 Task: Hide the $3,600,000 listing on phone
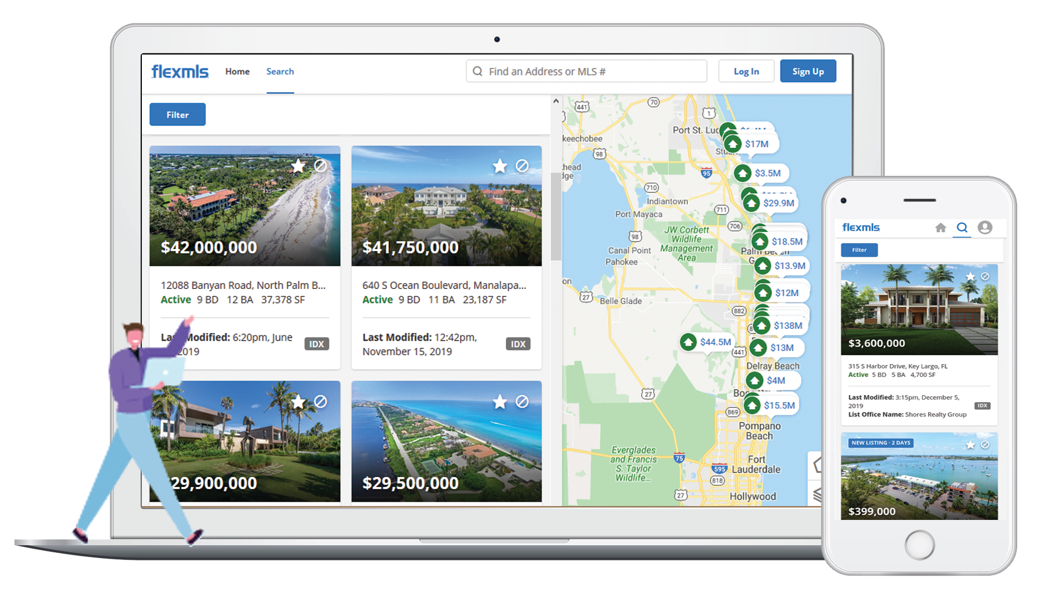pyautogui.click(x=985, y=277)
